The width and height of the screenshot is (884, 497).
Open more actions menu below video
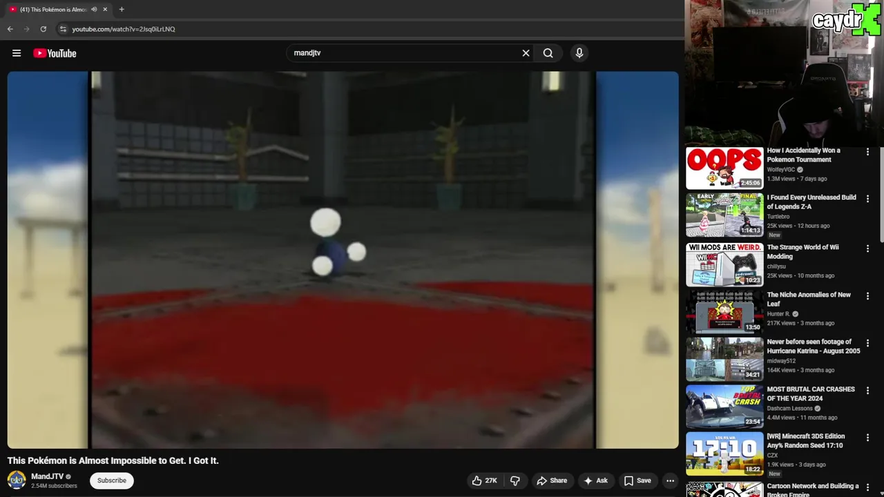point(670,480)
